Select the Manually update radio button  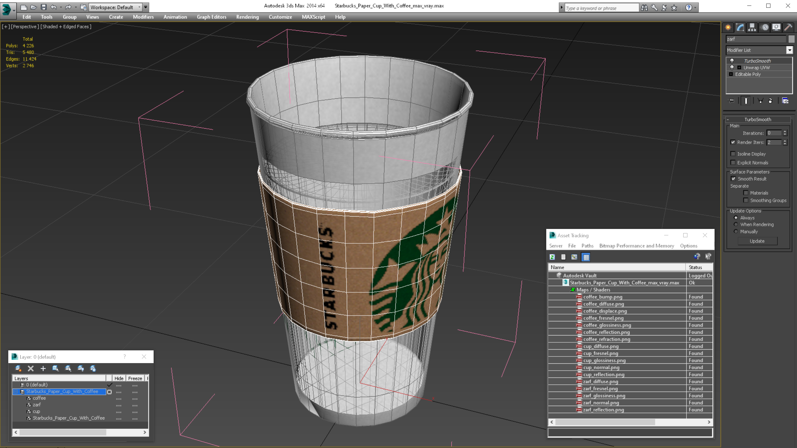pyautogui.click(x=736, y=231)
